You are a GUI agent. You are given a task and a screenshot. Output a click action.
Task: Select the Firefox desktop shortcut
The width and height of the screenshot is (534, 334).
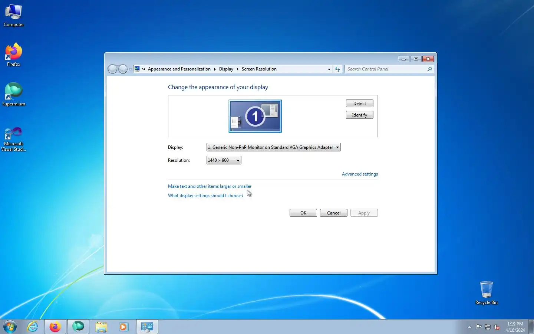click(x=14, y=55)
